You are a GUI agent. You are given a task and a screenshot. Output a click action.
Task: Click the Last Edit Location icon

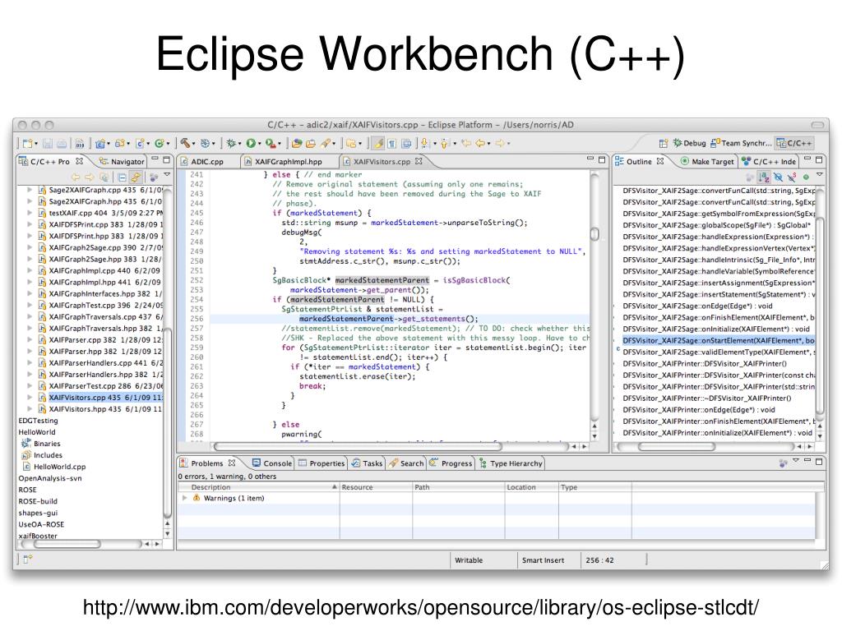[465, 143]
